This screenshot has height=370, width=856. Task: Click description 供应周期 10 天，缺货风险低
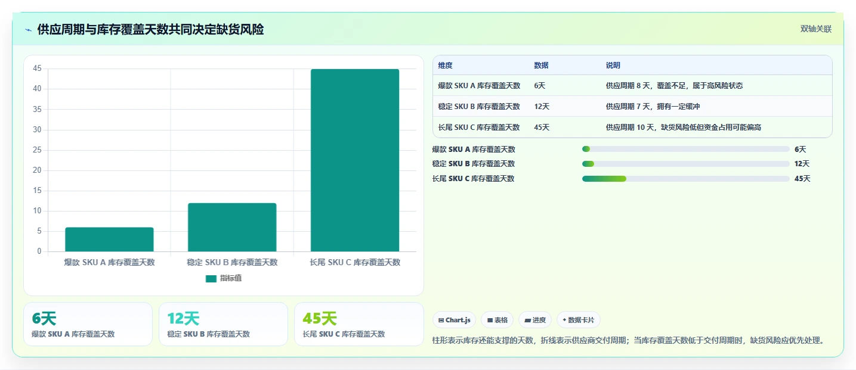pyautogui.click(x=683, y=128)
